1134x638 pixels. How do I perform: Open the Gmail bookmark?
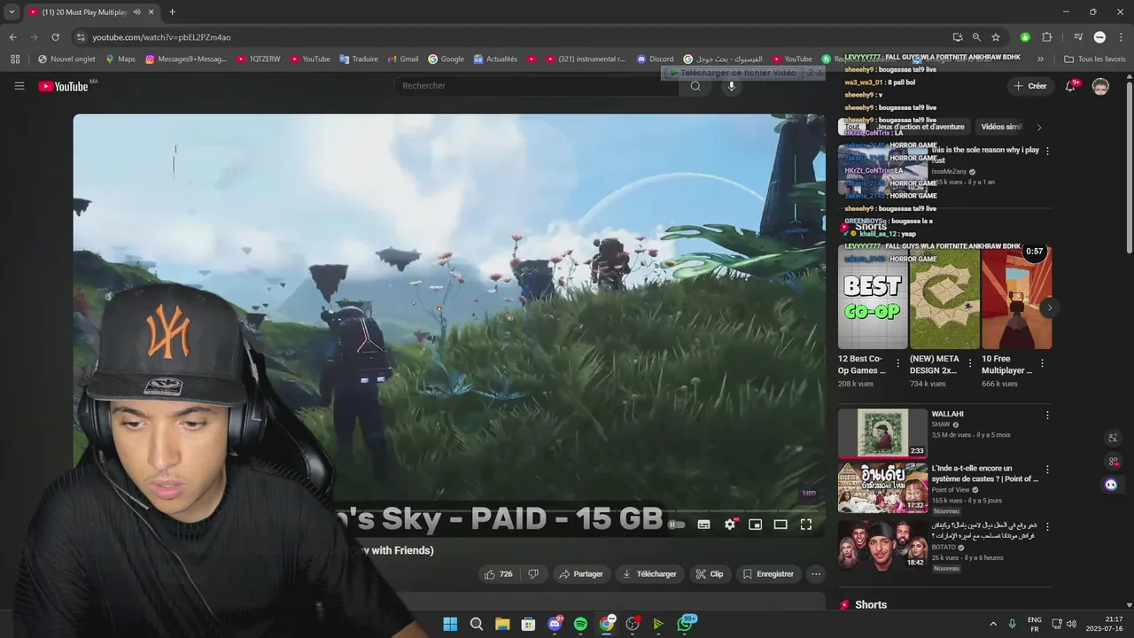402,59
